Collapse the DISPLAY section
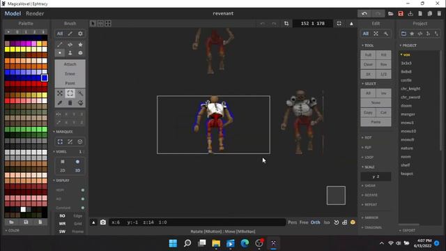This screenshot has width=446, height=251. click(61, 181)
